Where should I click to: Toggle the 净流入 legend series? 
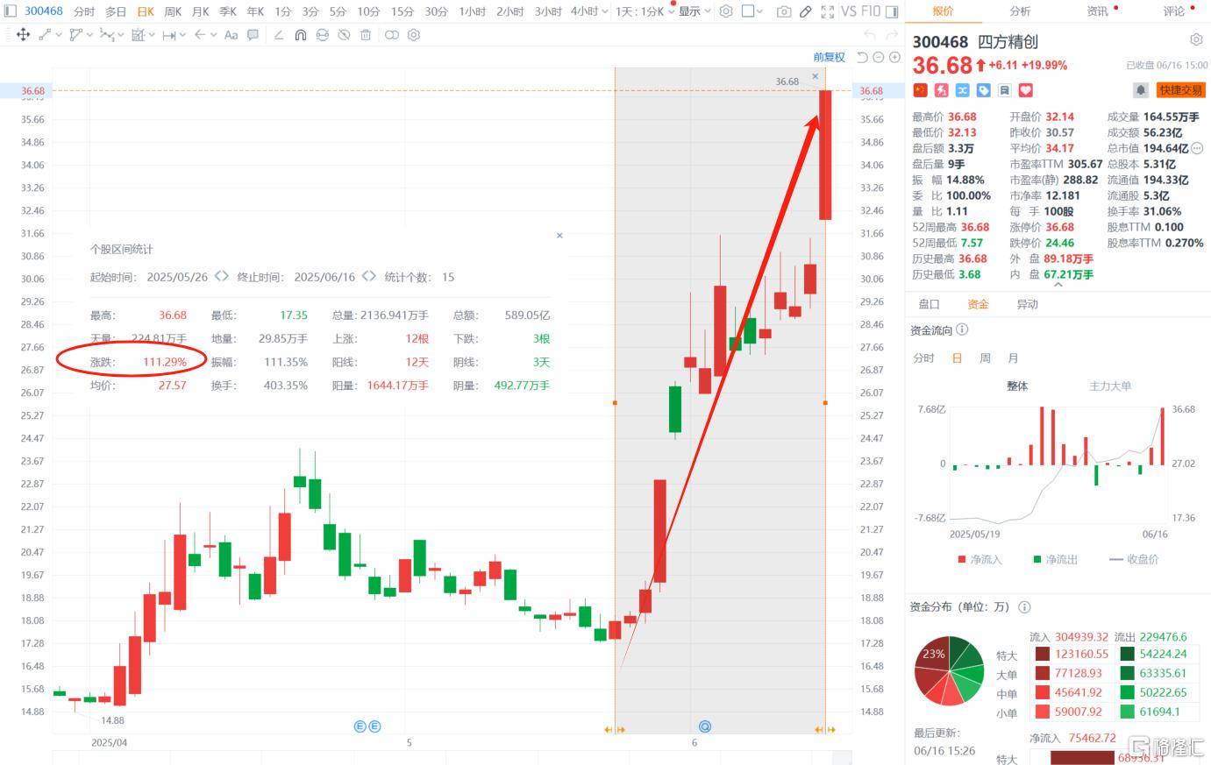pos(979,559)
